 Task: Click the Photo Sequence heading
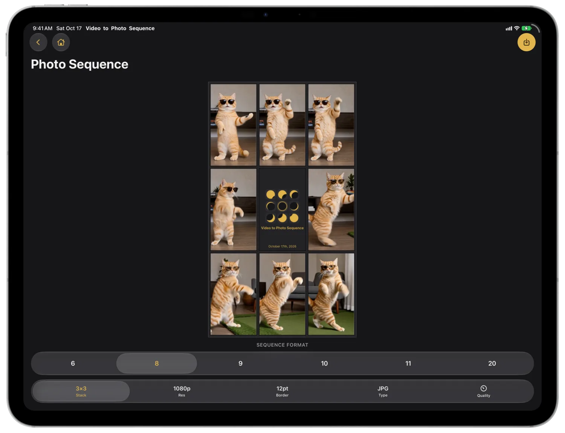79,64
